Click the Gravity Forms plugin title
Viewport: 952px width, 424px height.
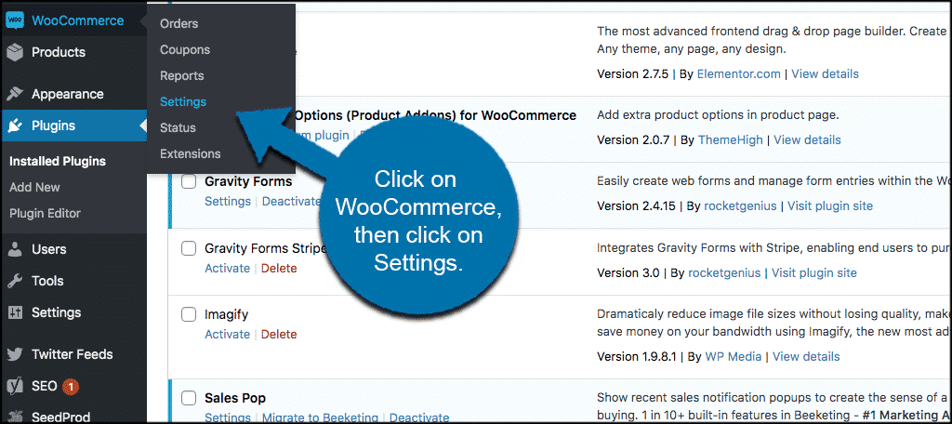pos(248,181)
